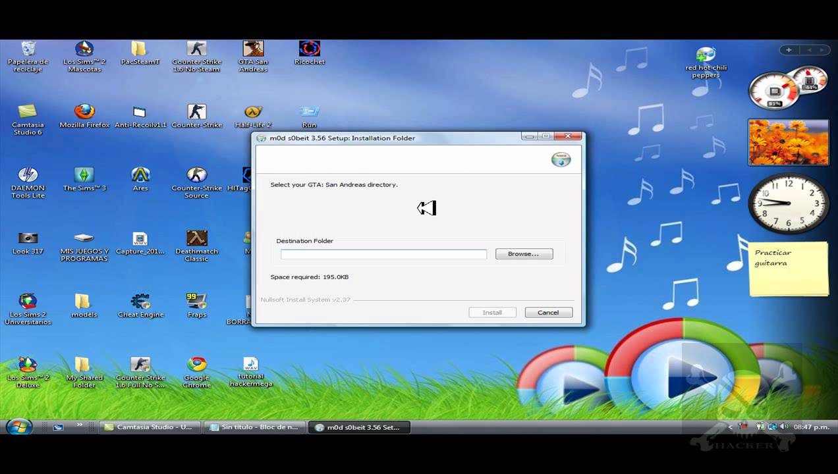Switch to Sin título - Bloc de notas taskbar button

(255, 427)
